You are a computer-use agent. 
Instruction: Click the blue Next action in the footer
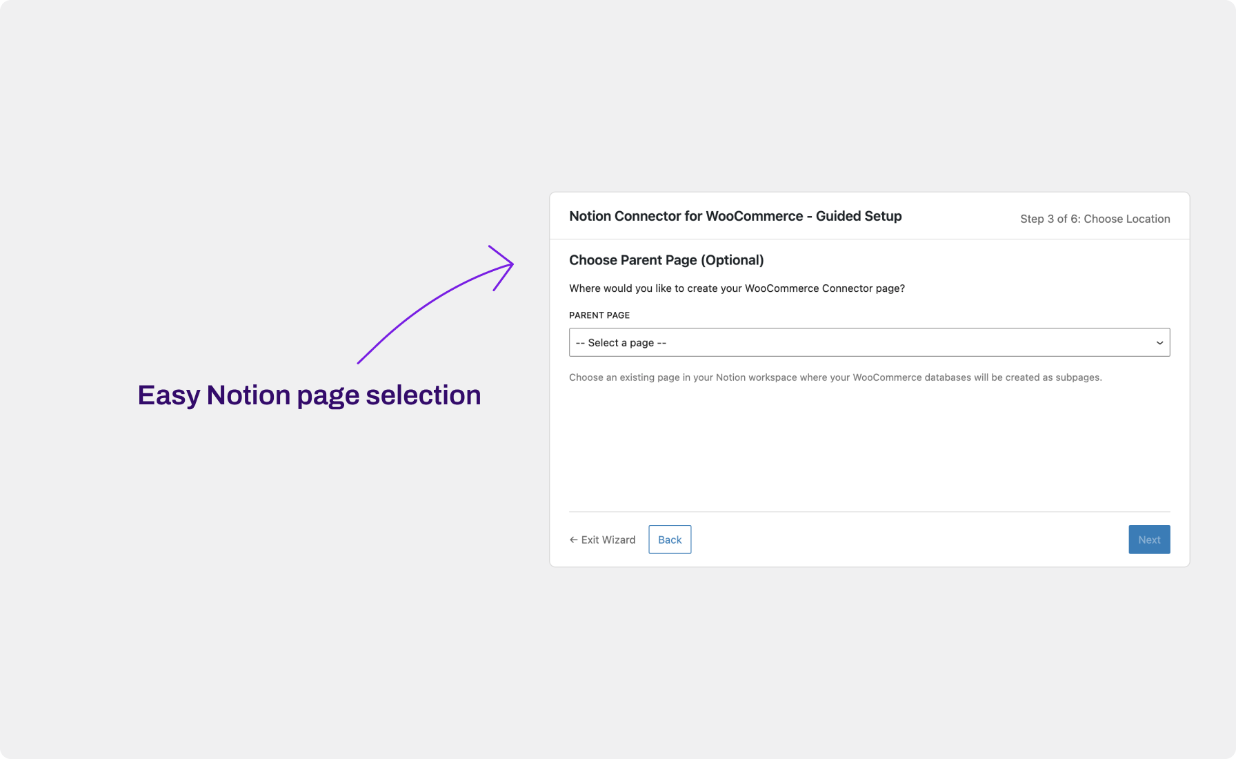click(x=1148, y=540)
